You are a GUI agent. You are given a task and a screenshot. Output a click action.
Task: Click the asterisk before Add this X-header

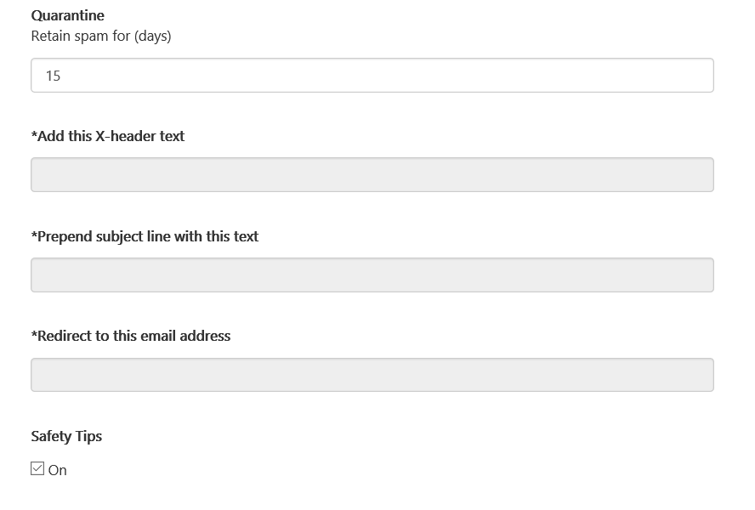click(x=34, y=134)
